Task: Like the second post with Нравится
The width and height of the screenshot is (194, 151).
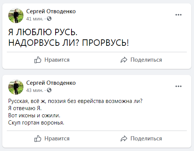Action: [52, 139]
